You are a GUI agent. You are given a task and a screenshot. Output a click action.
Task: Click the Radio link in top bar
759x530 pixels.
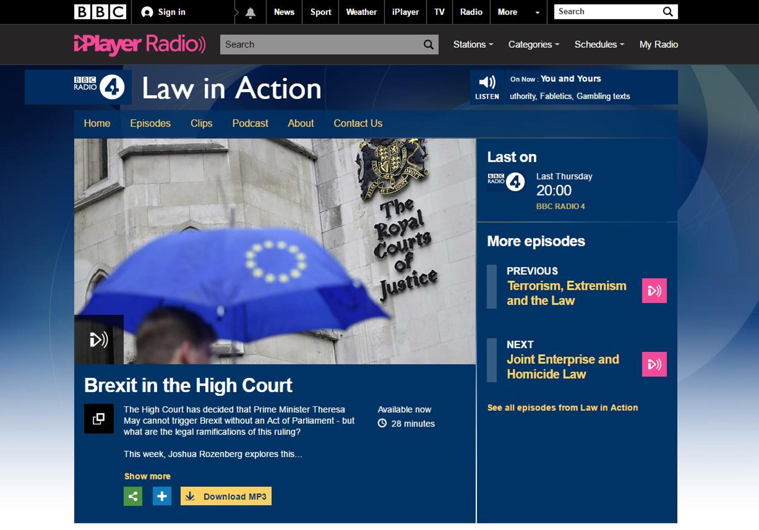click(471, 12)
